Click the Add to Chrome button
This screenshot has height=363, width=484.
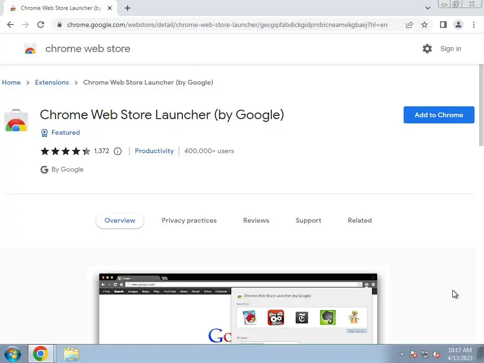tap(439, 115)
